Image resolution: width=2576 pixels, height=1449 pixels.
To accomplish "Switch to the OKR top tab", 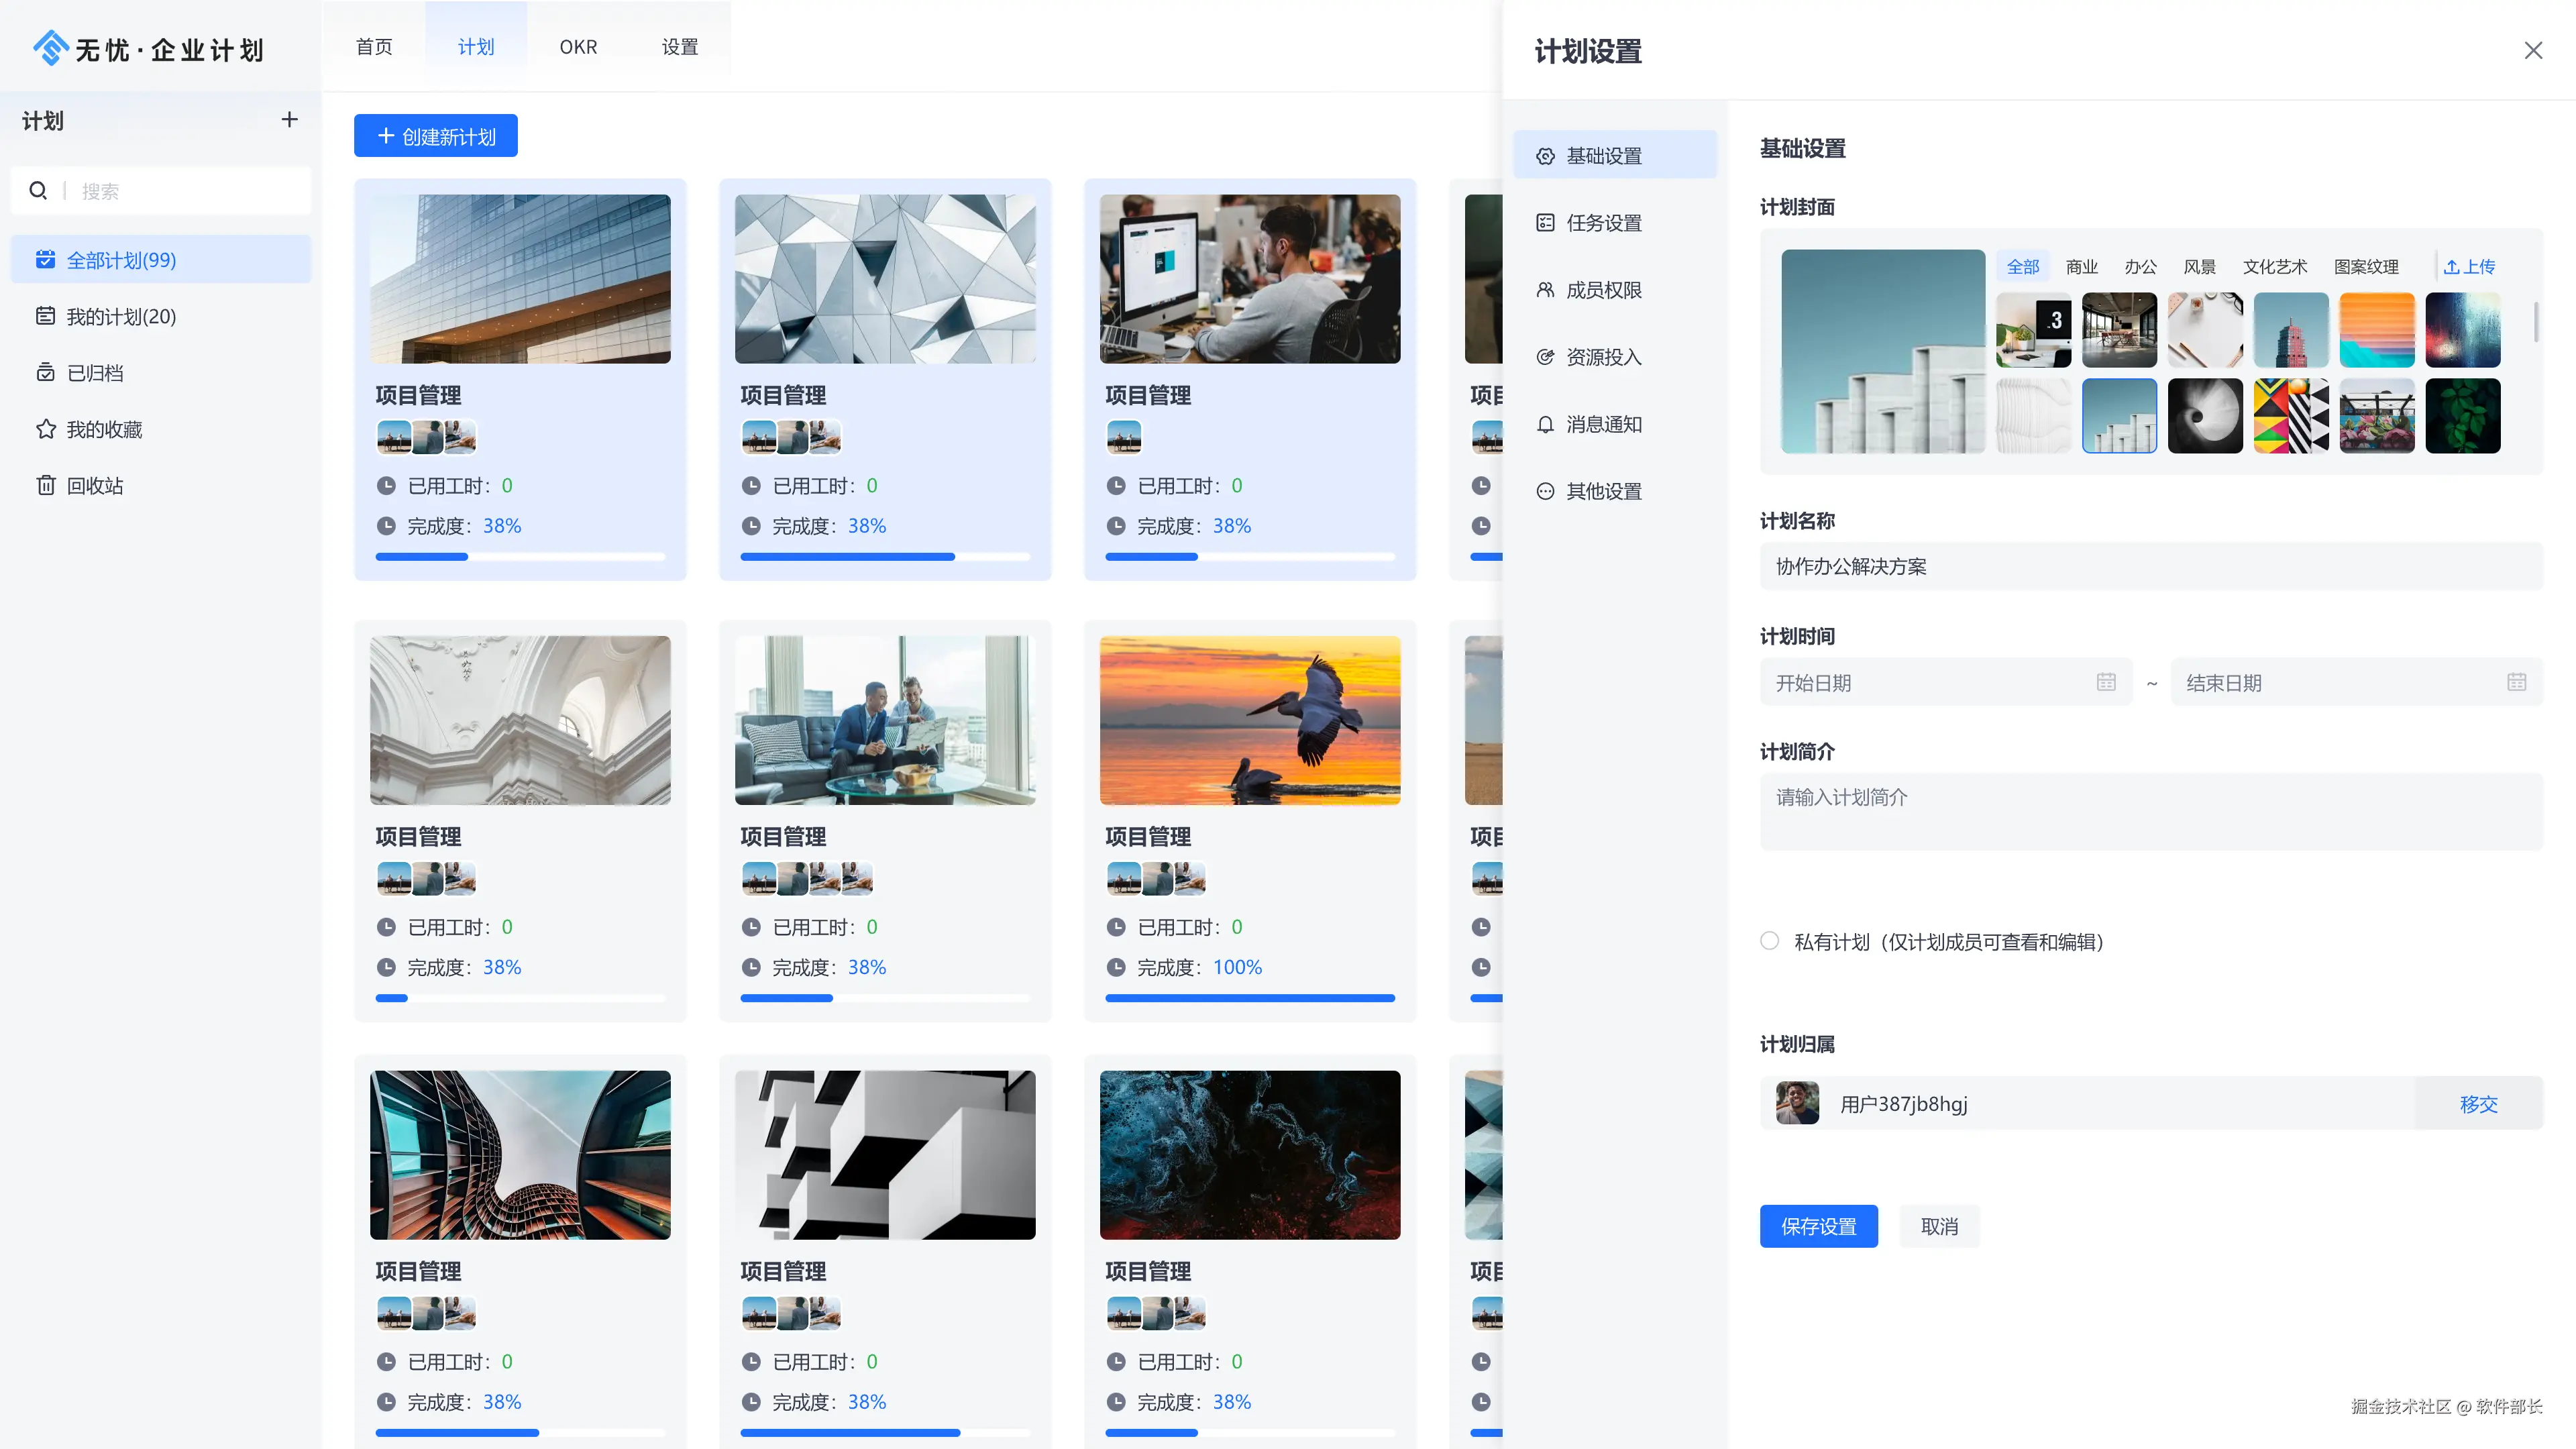I will coord(578,47).
